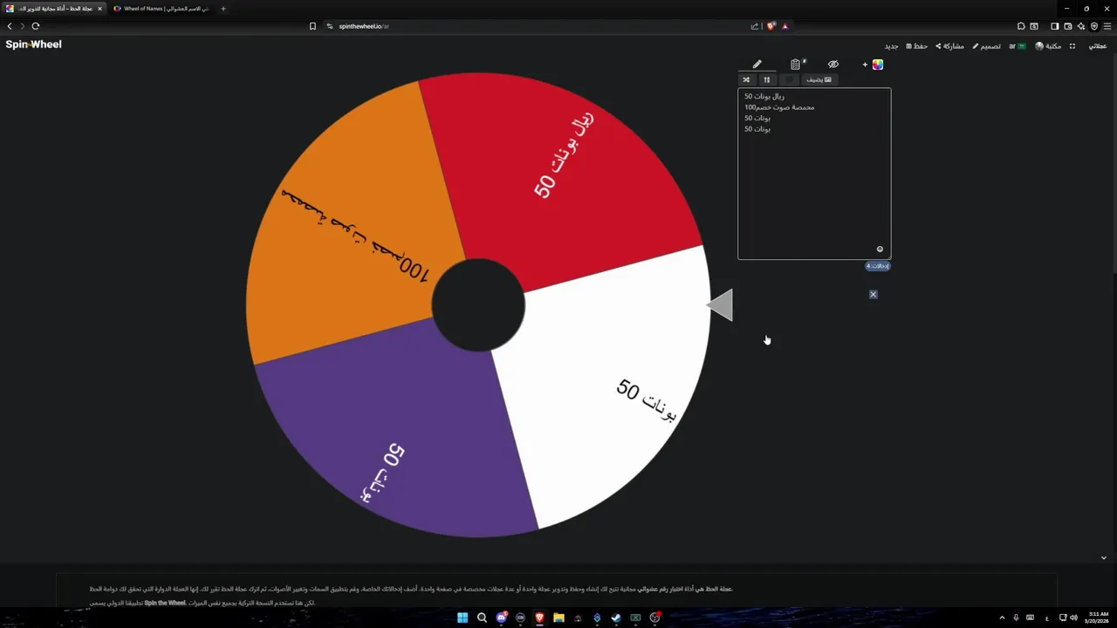Screen dimensions: 1117x628
Task: Click the عجلاتي my wheels link
Action: click(1097, 46)
